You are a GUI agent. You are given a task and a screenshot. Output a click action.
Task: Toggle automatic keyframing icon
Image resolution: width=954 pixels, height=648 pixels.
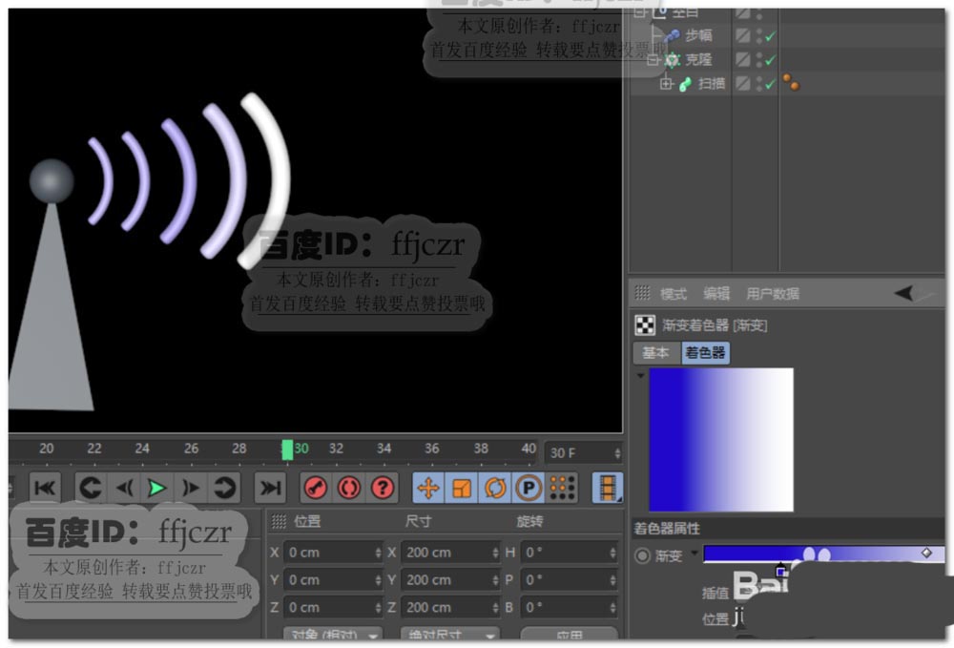349,488
